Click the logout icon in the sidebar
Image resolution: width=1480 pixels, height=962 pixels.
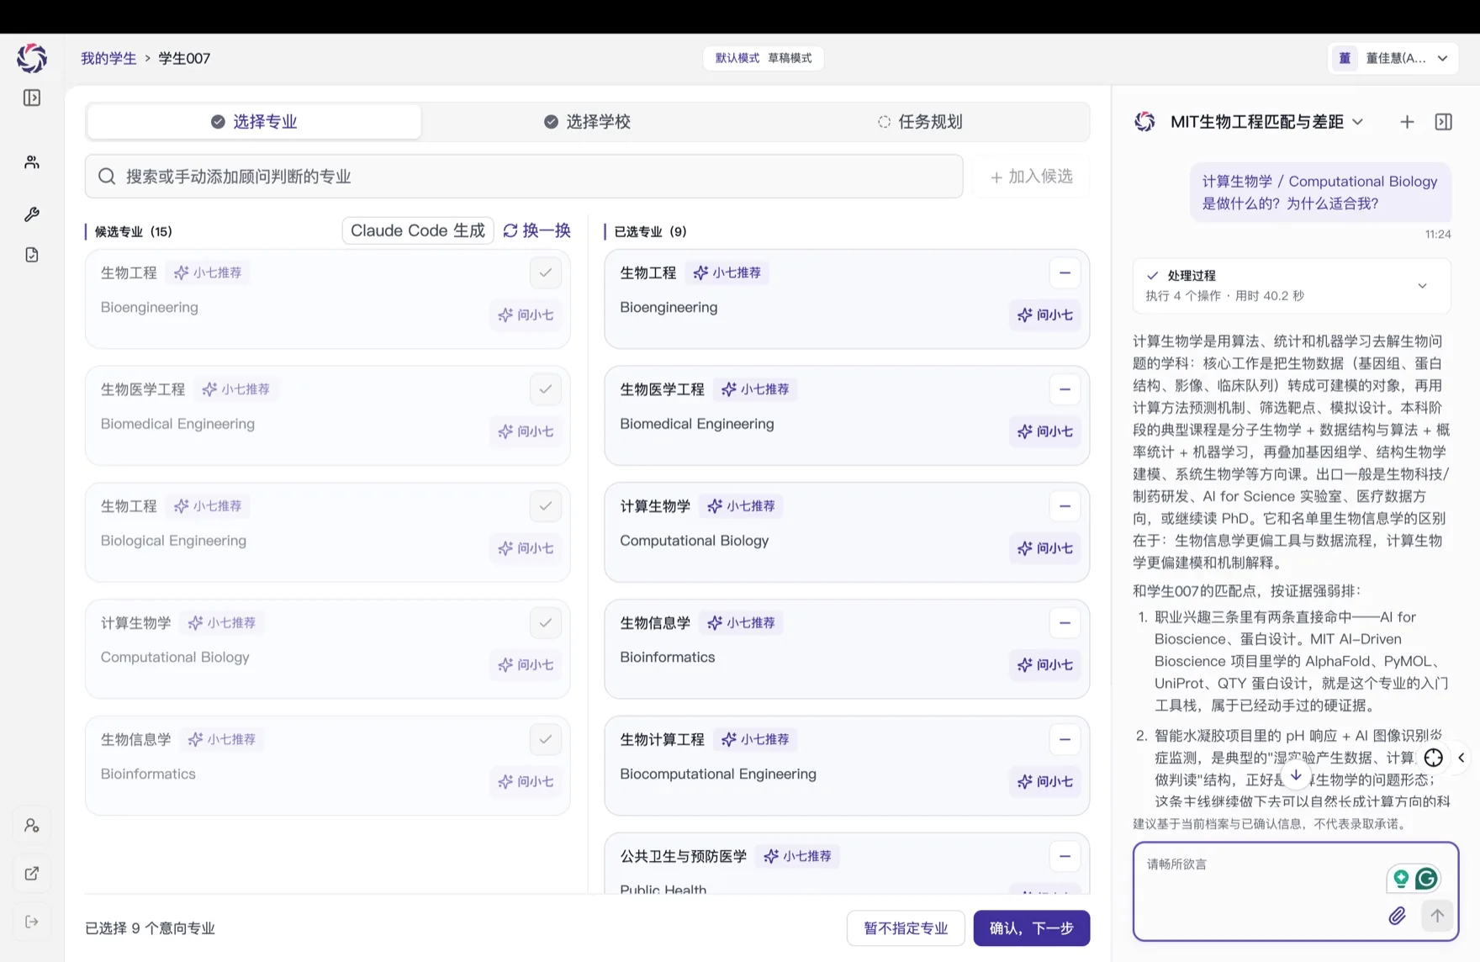pos(32,922)
